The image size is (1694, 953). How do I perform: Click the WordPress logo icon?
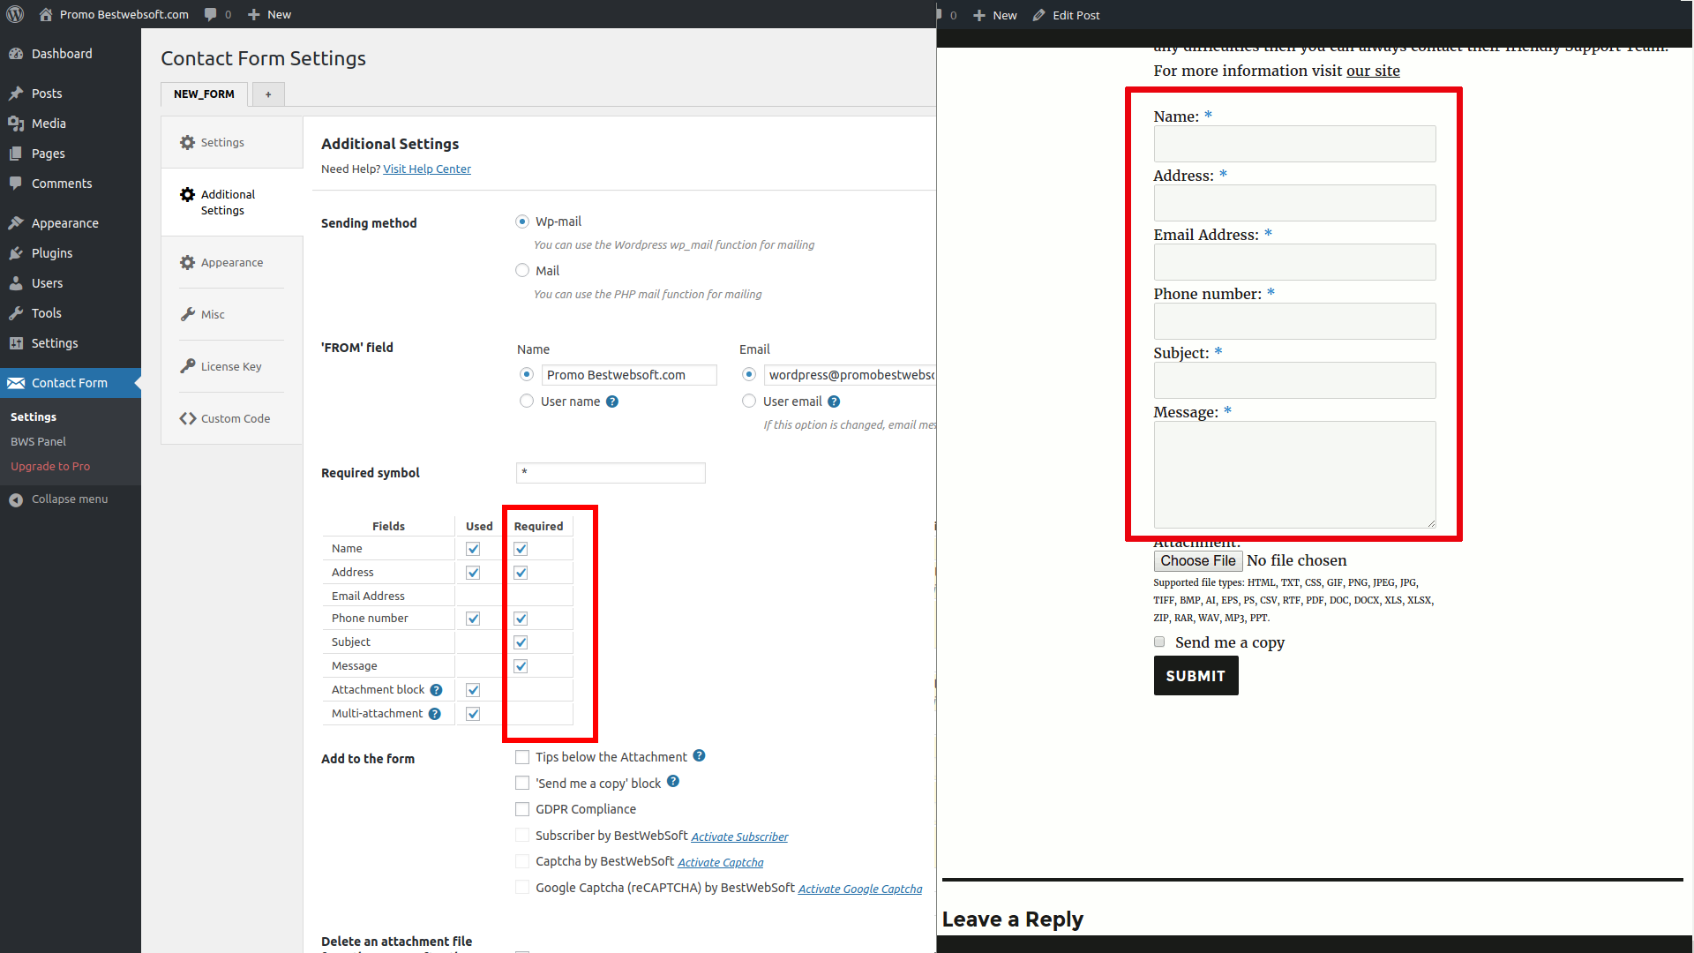15,14
